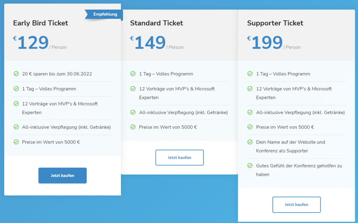Click Early Bird 'All-inklusive Verpflegung' checkmark
The image size is (358, 223).
[16, 127]
